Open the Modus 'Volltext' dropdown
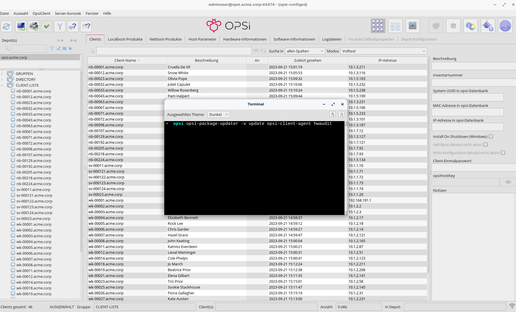This screenshot has height=312, width=516. [384, 51]
